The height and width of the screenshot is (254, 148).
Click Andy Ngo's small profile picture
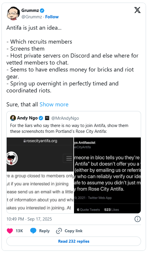13,118
